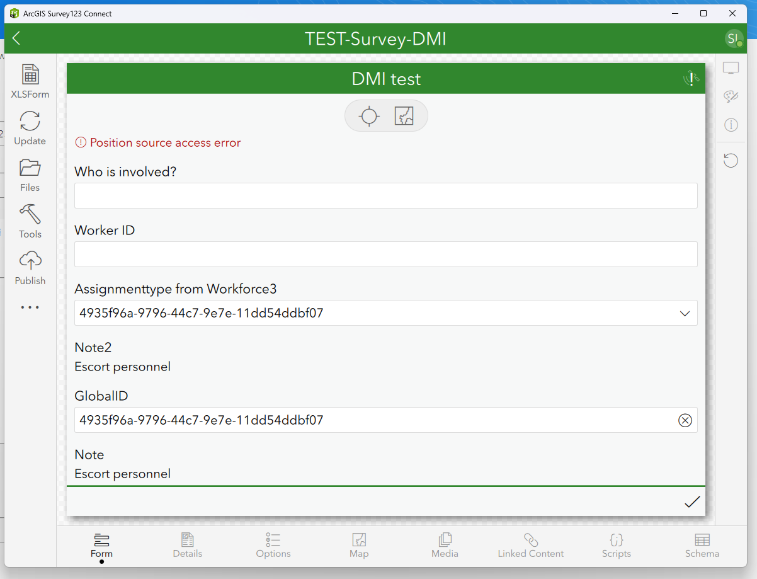Viewport: 757px width, 579px height.
Task: Go back using the header arrow
Action: (16, 38)
